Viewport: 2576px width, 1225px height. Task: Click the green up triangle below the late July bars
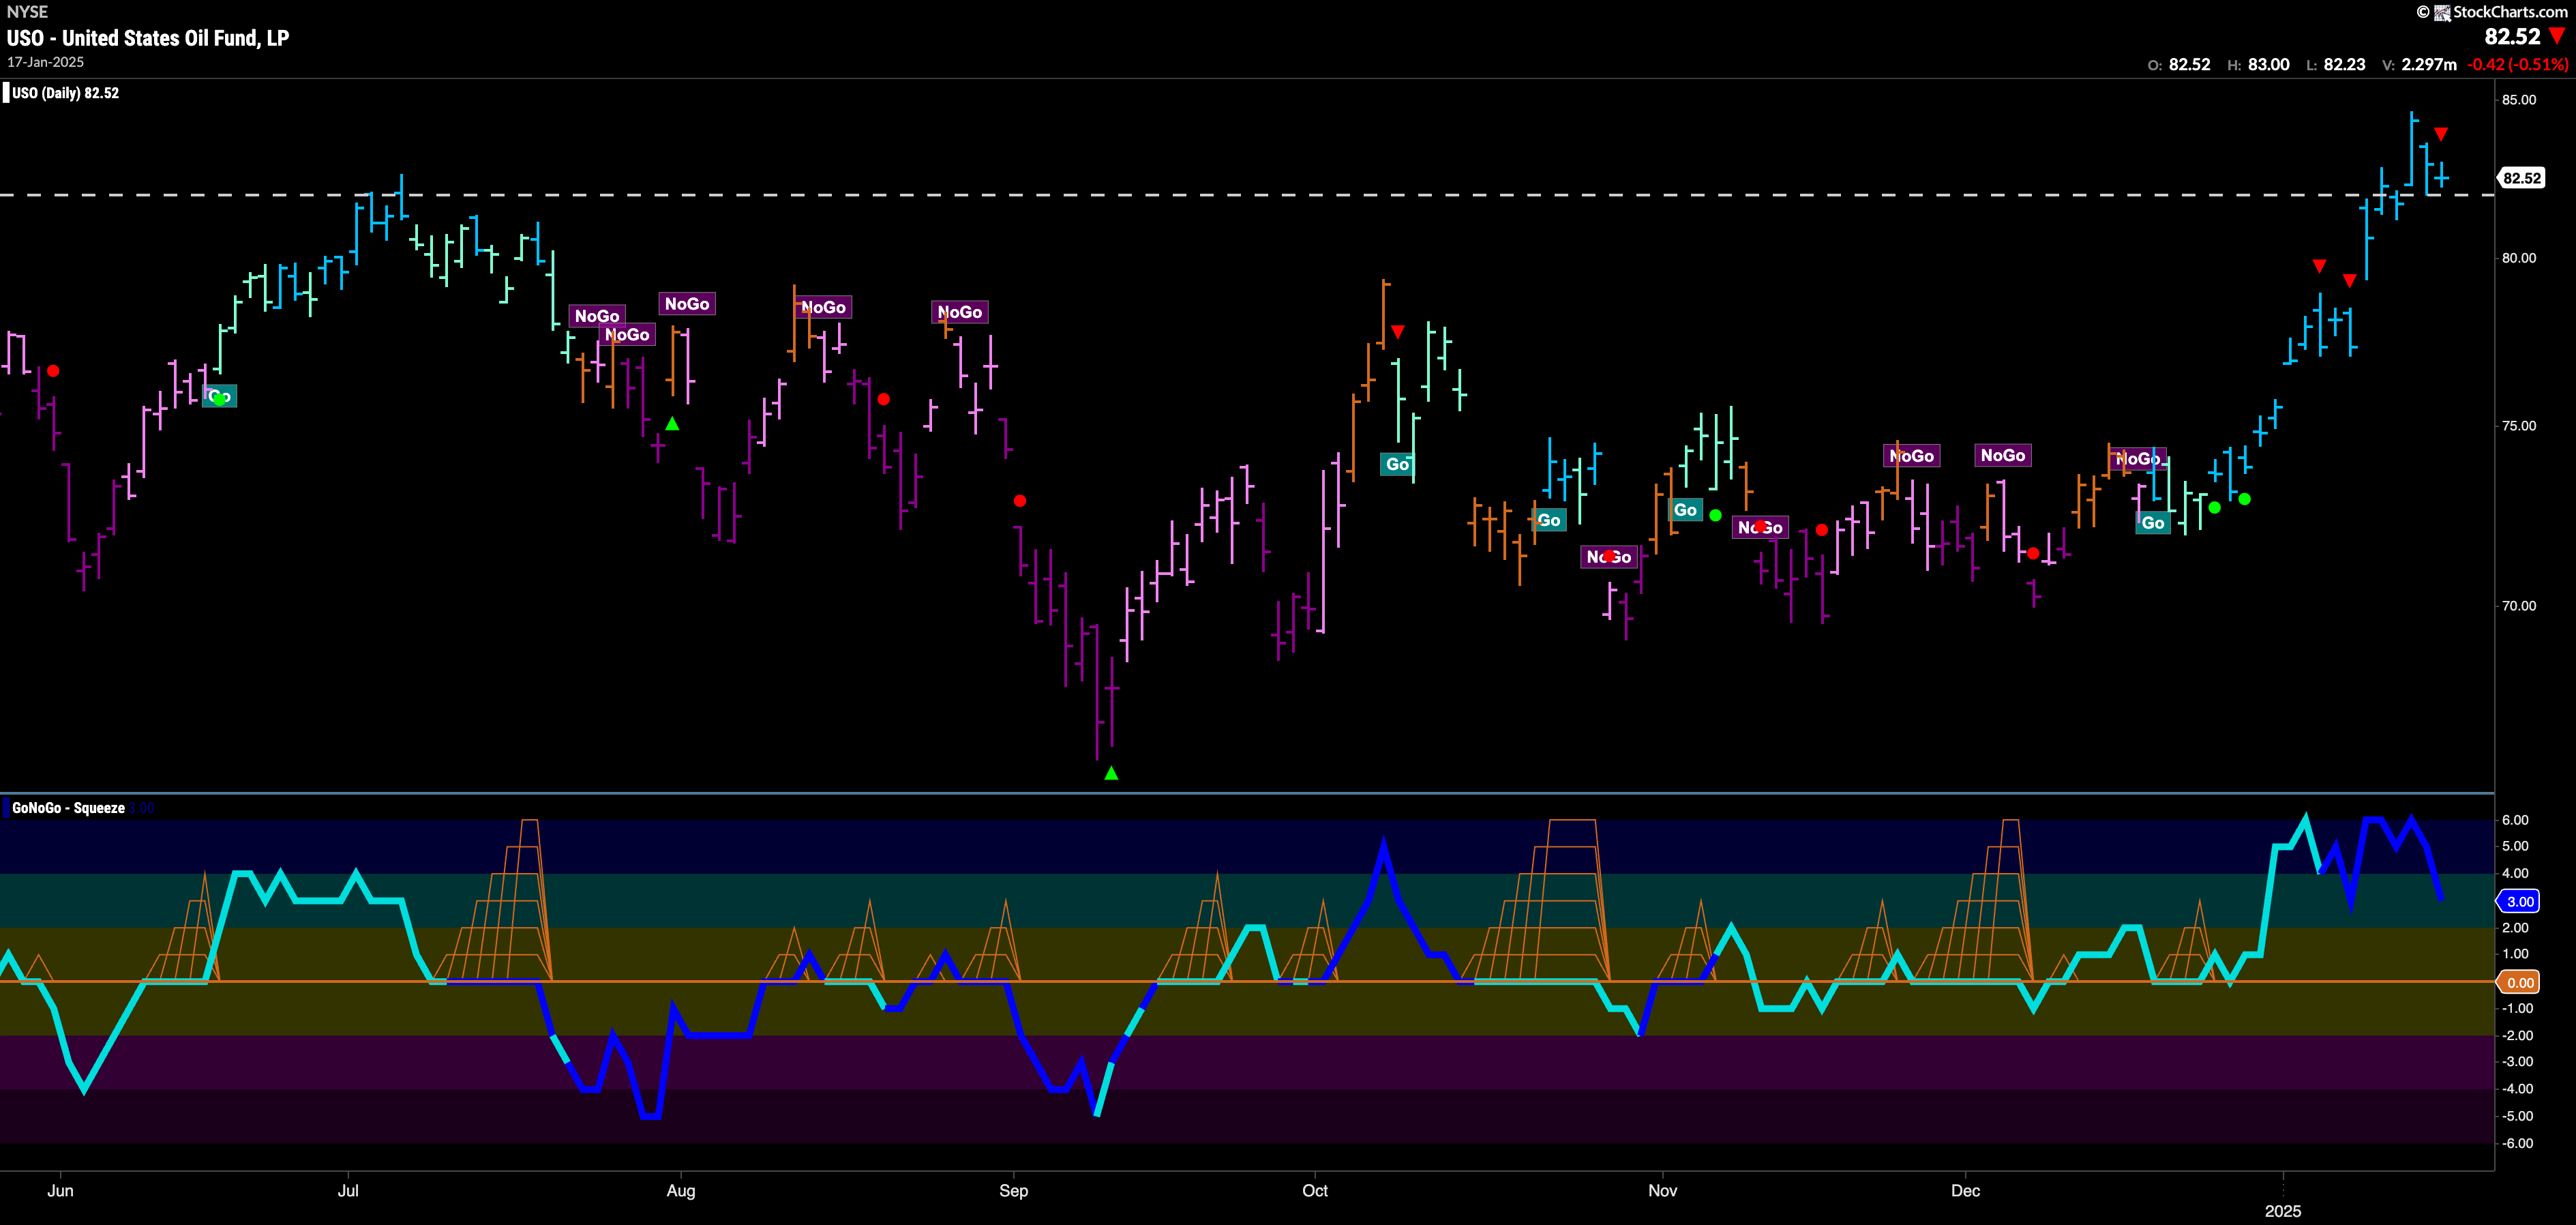[672, 424]
